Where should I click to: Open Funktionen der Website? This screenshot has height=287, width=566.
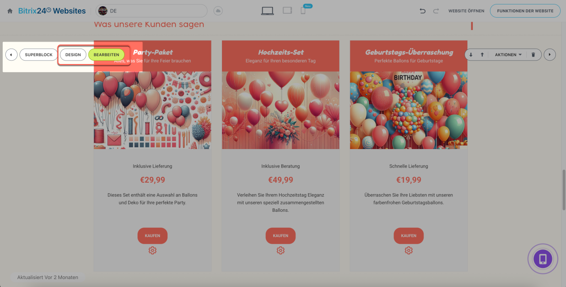(x=525, y=11)
